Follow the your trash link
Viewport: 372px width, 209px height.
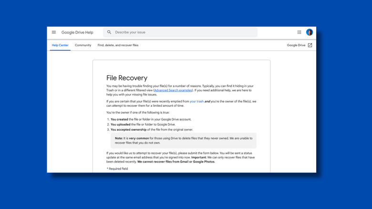click(196, 102)
